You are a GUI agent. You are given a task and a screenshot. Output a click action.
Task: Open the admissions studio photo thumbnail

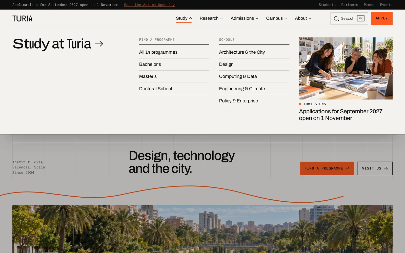346,68
